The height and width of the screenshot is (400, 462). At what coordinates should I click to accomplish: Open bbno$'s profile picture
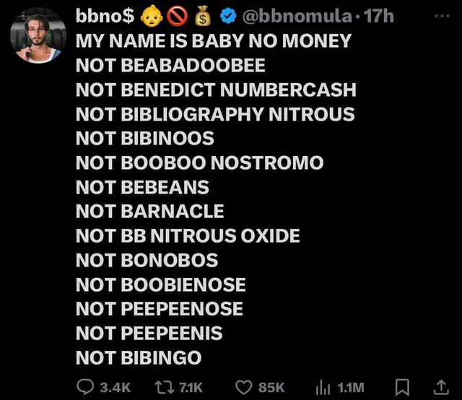pyautogui.click(x=35, y=35)
